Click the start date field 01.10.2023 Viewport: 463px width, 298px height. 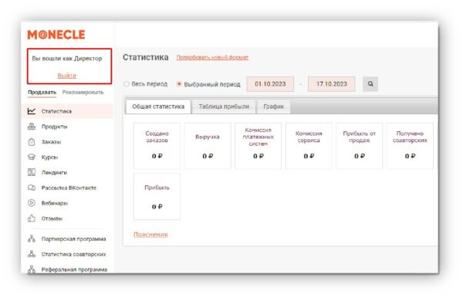(270, 84)
